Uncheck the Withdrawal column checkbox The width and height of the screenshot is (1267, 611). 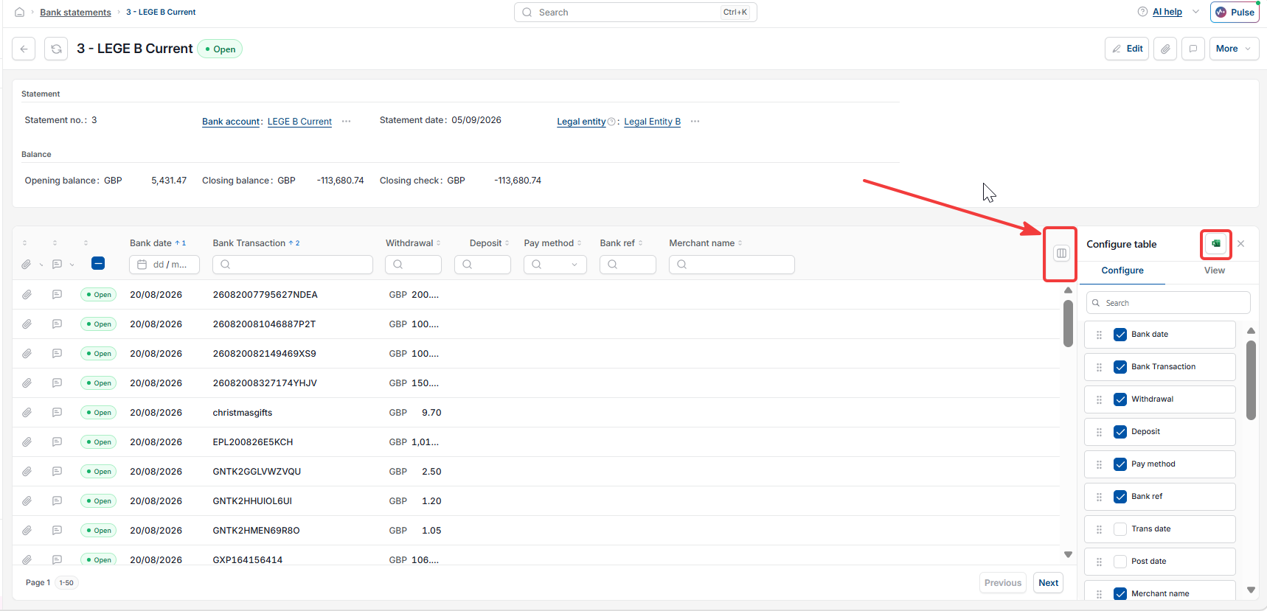coord(1120,399)
